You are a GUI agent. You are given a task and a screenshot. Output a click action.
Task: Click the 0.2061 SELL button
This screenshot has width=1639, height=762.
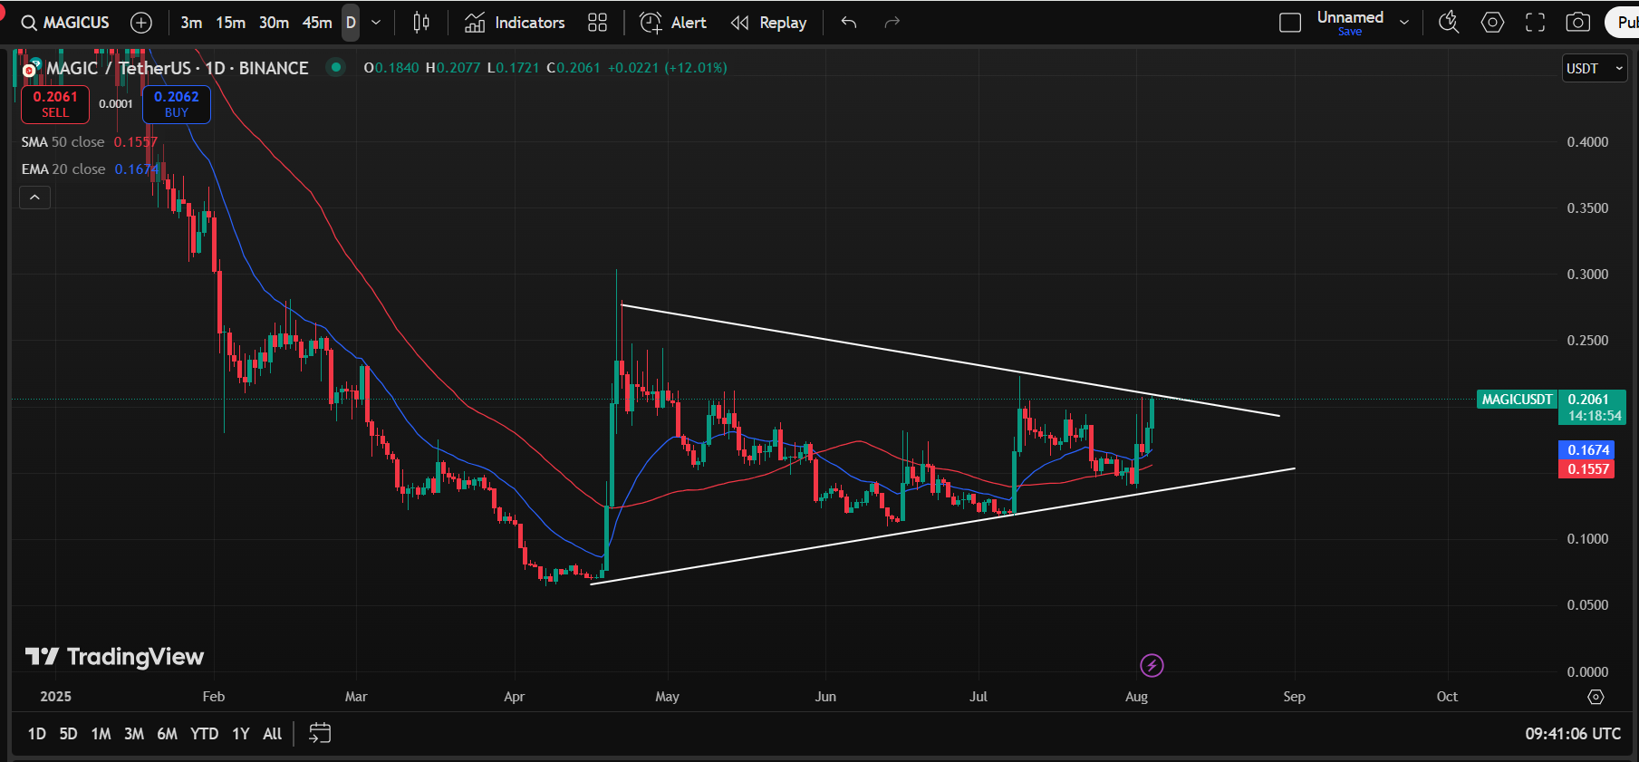55,104
